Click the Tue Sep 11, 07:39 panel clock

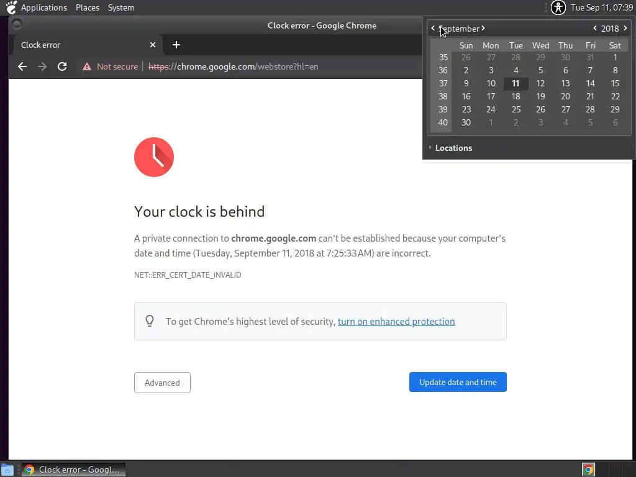click(x=601, y=7)
